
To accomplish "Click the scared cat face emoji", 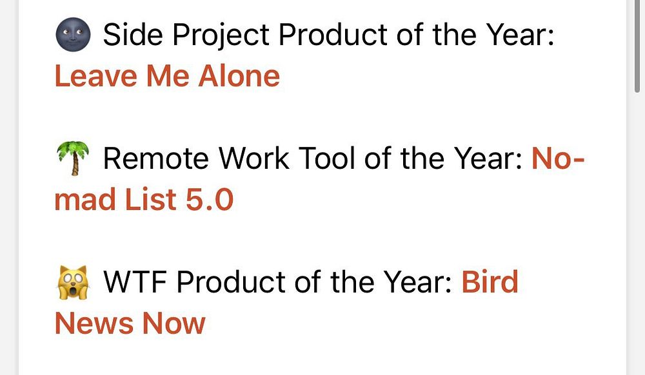I will coord(73,282).
